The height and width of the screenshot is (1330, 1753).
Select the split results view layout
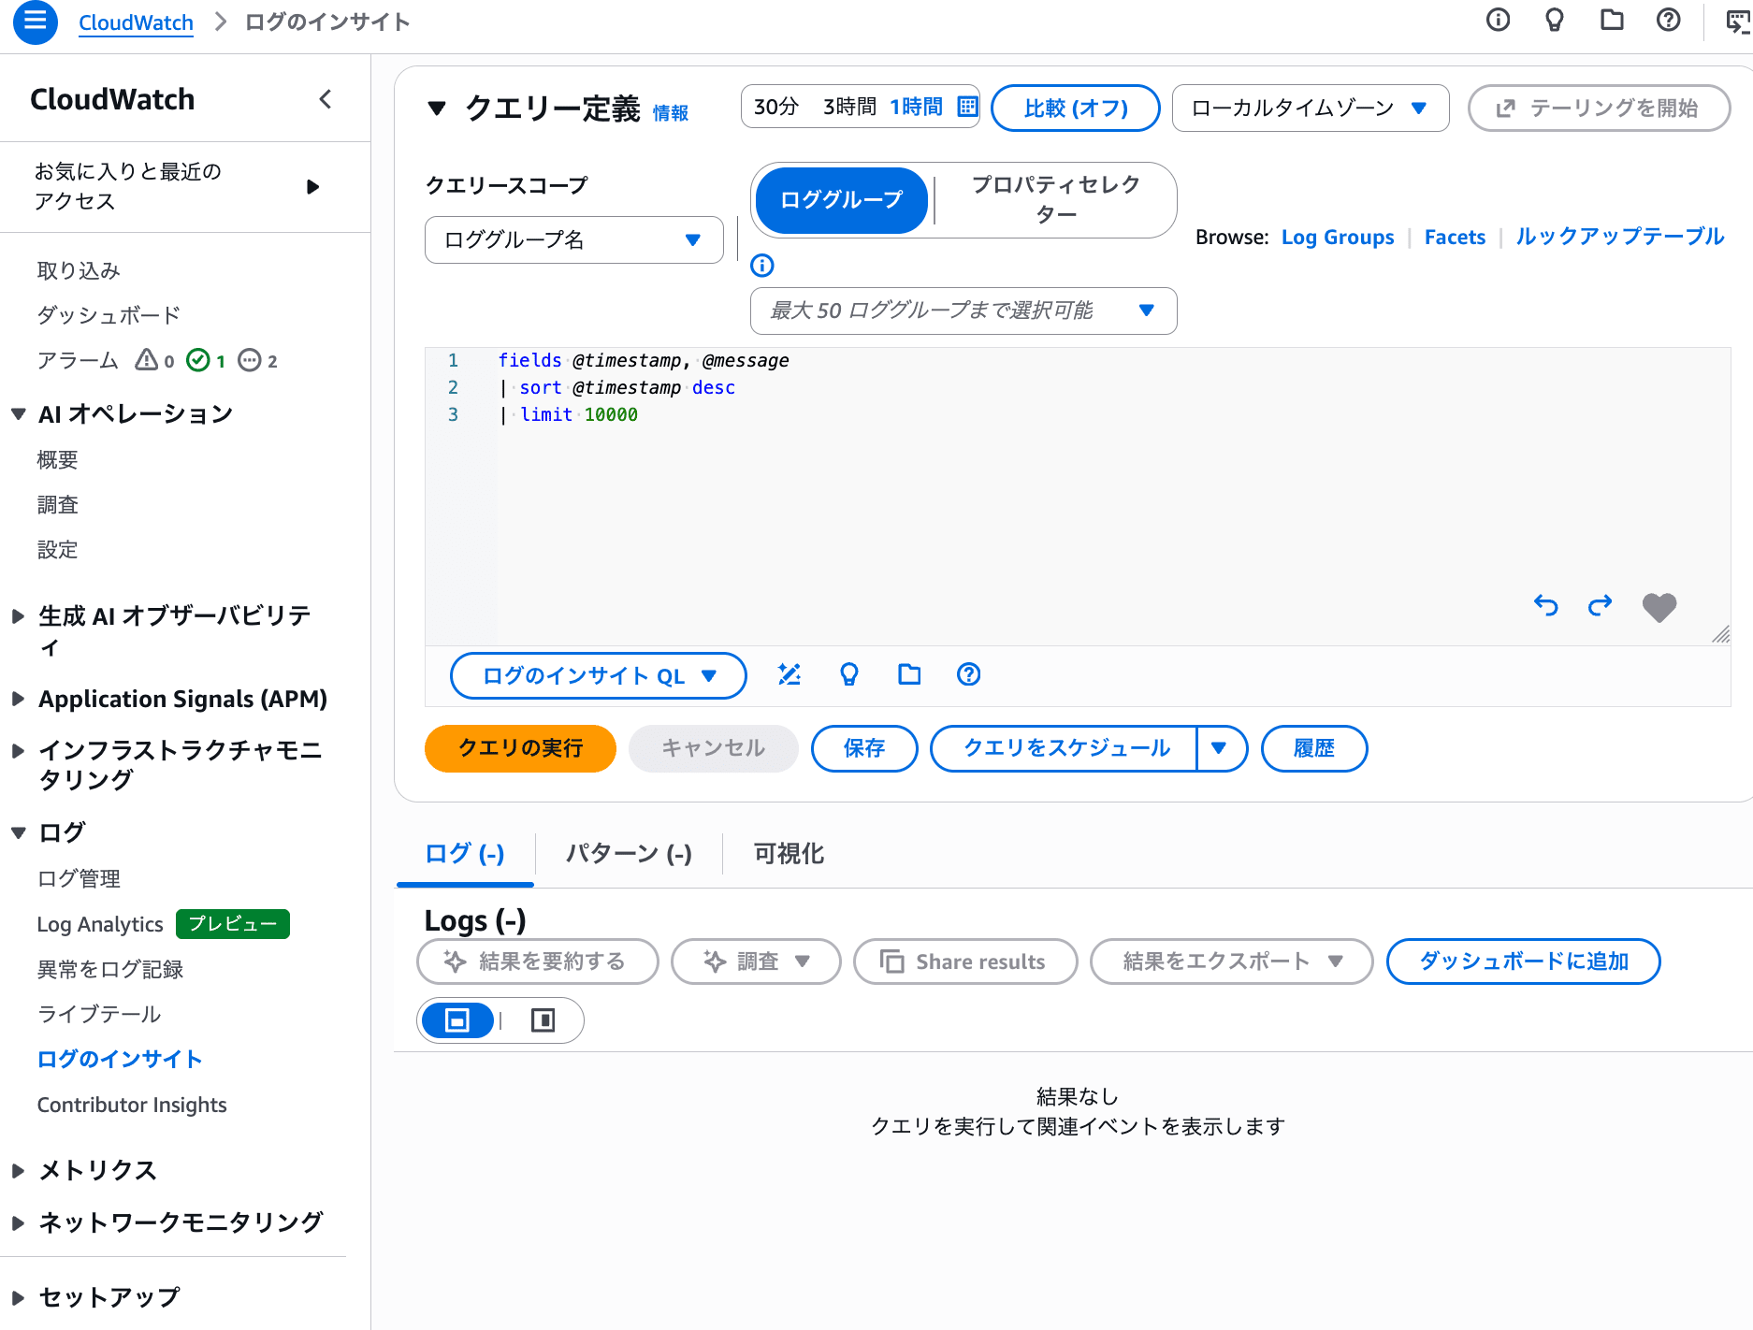tap(543, 1020)
